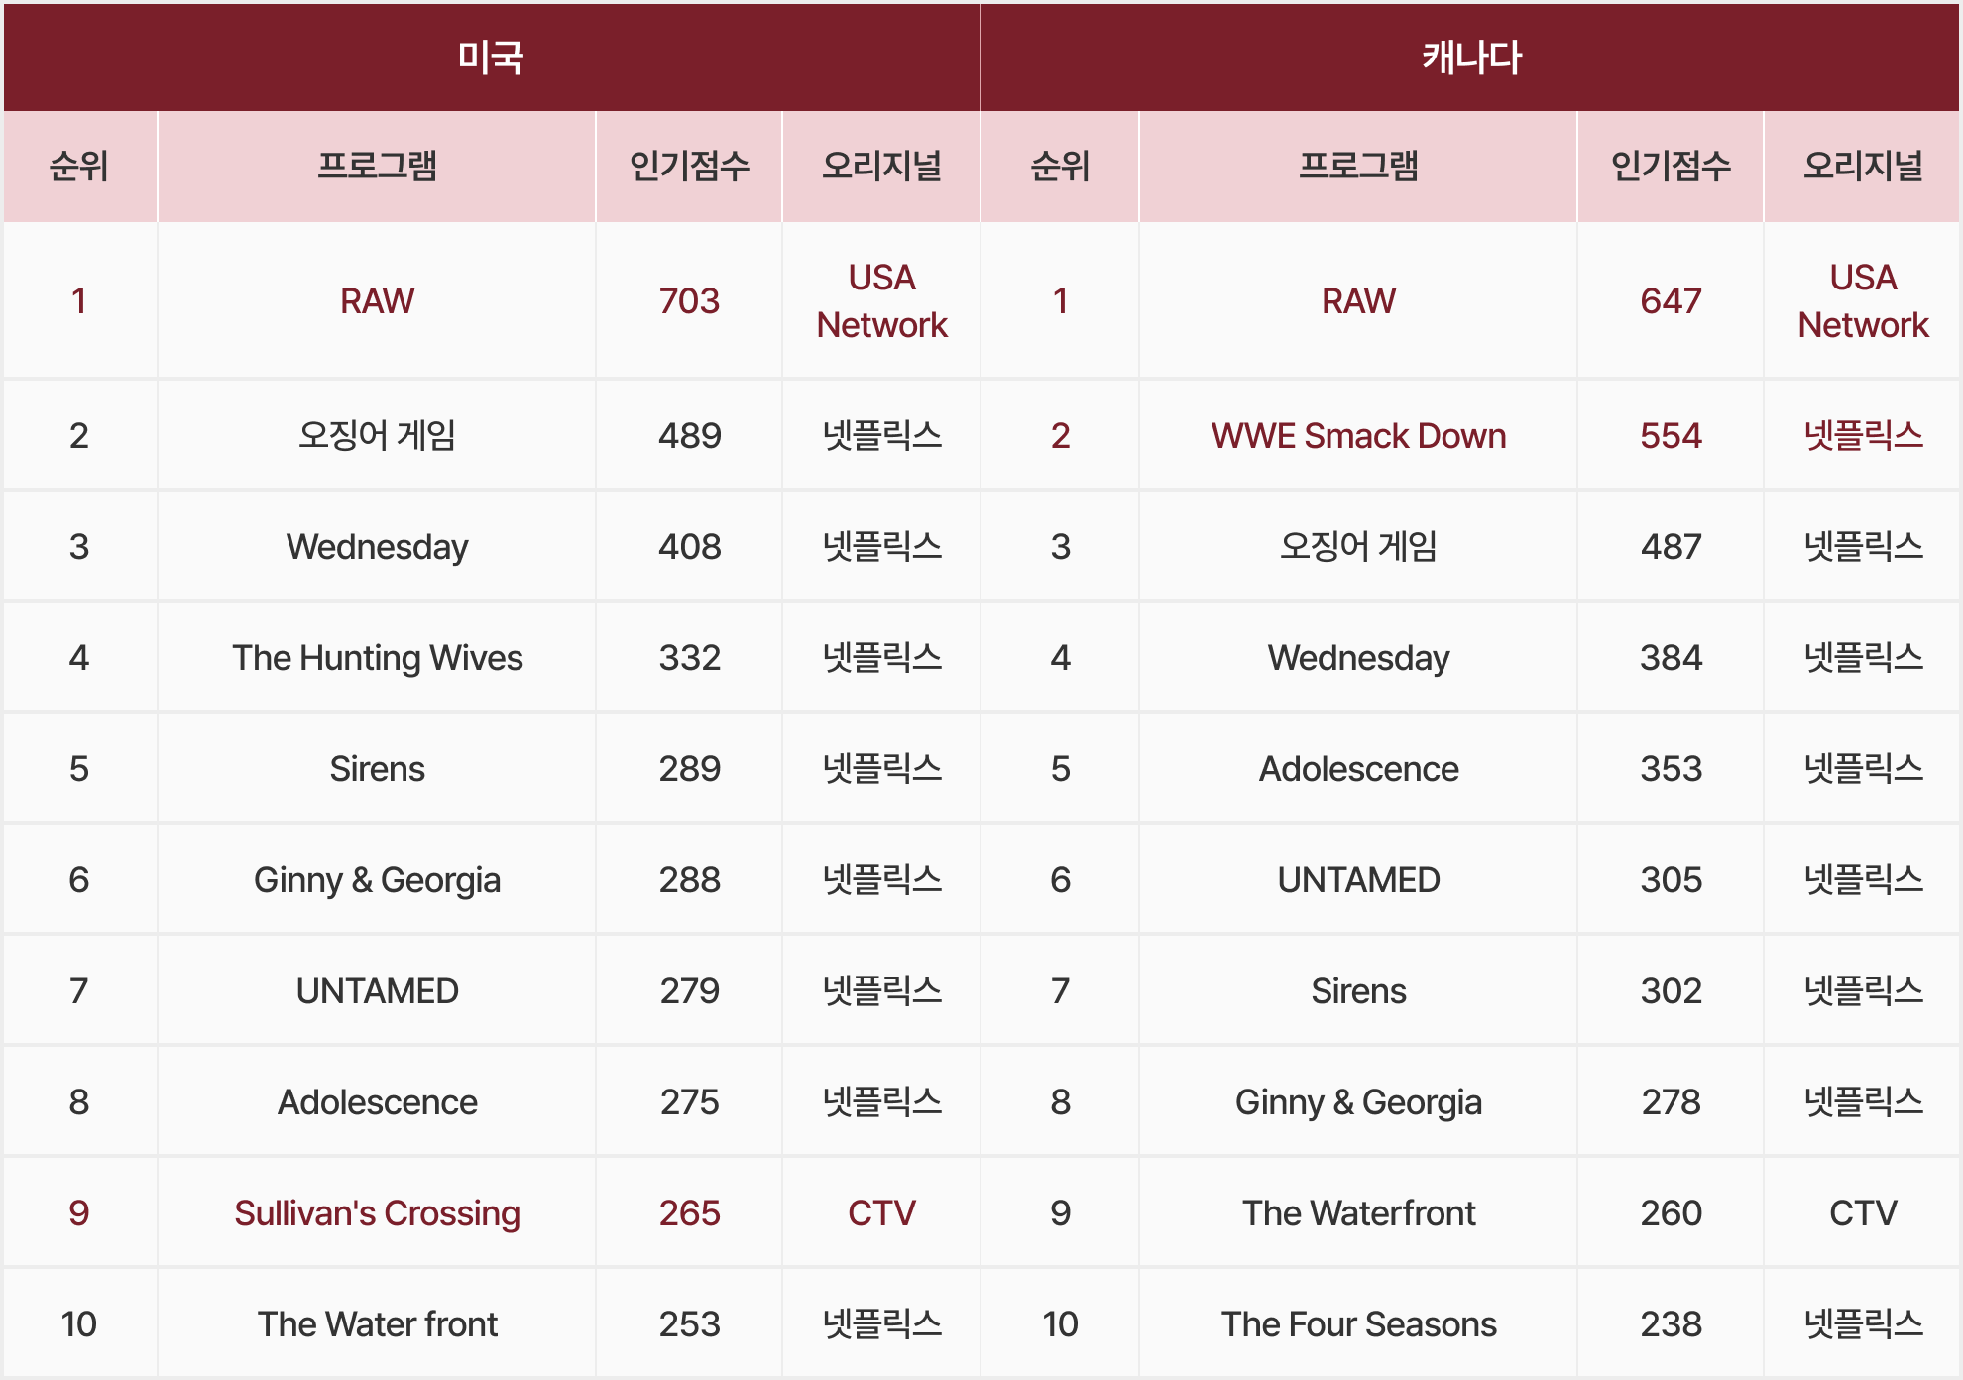
Task: Select The Four Seasons cell
Action: pyautogui.click(x=1358, y=1323)
